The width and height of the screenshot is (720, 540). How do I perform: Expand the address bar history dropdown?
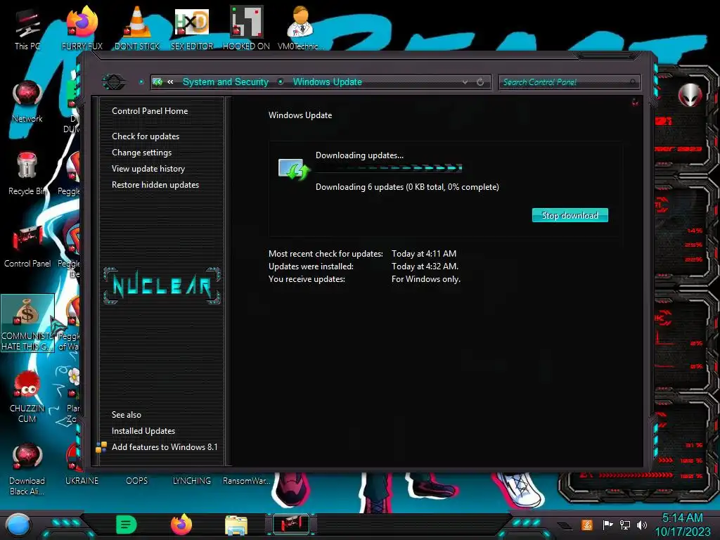pos(465,82)
